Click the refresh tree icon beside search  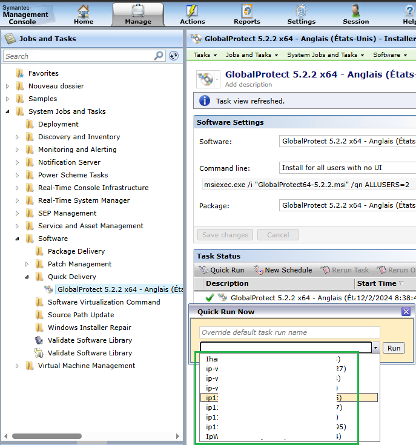point(174,56)
